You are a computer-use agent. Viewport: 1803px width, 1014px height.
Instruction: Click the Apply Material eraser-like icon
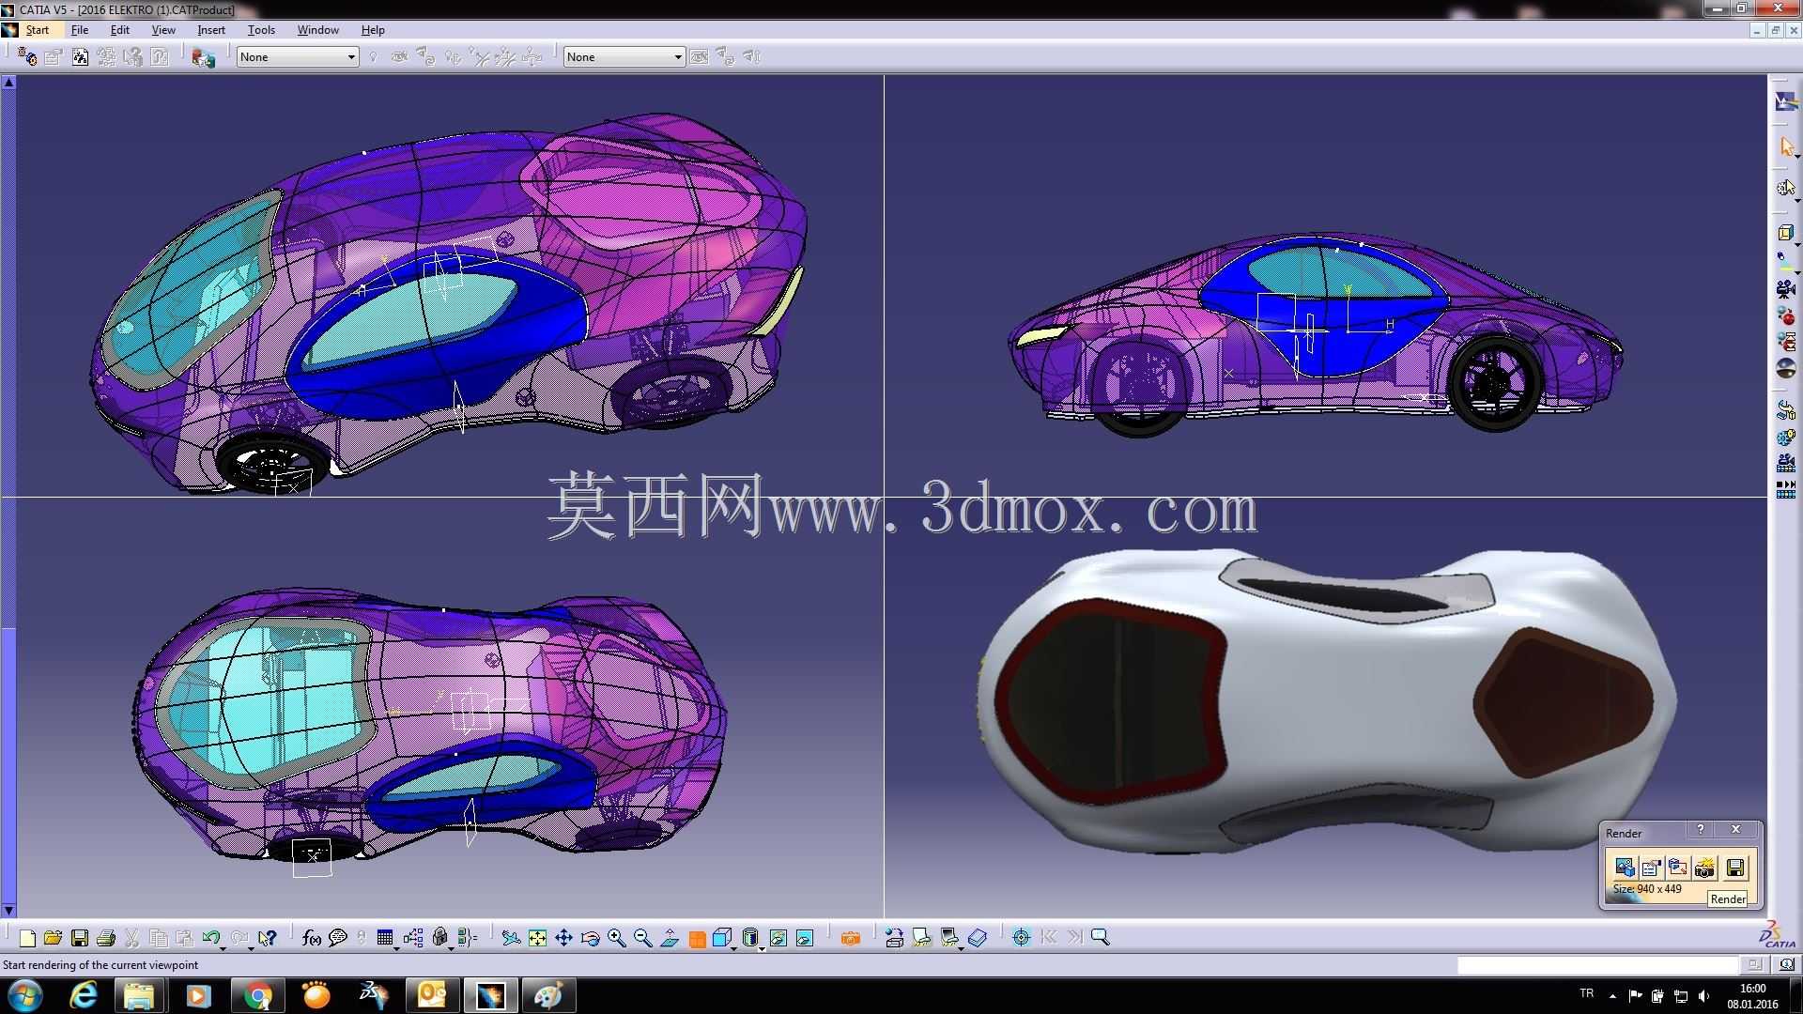[x=978, y=938]
